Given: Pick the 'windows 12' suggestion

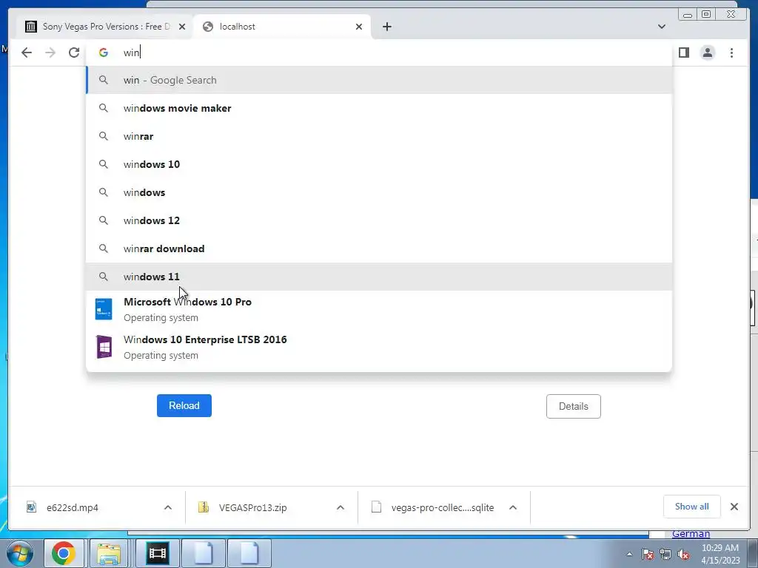Looking at the screenshot, I should pyautogui.click(x=379, y=220).
